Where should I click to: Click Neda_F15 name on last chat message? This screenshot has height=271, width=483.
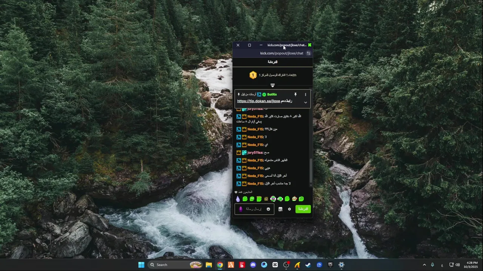255,184
